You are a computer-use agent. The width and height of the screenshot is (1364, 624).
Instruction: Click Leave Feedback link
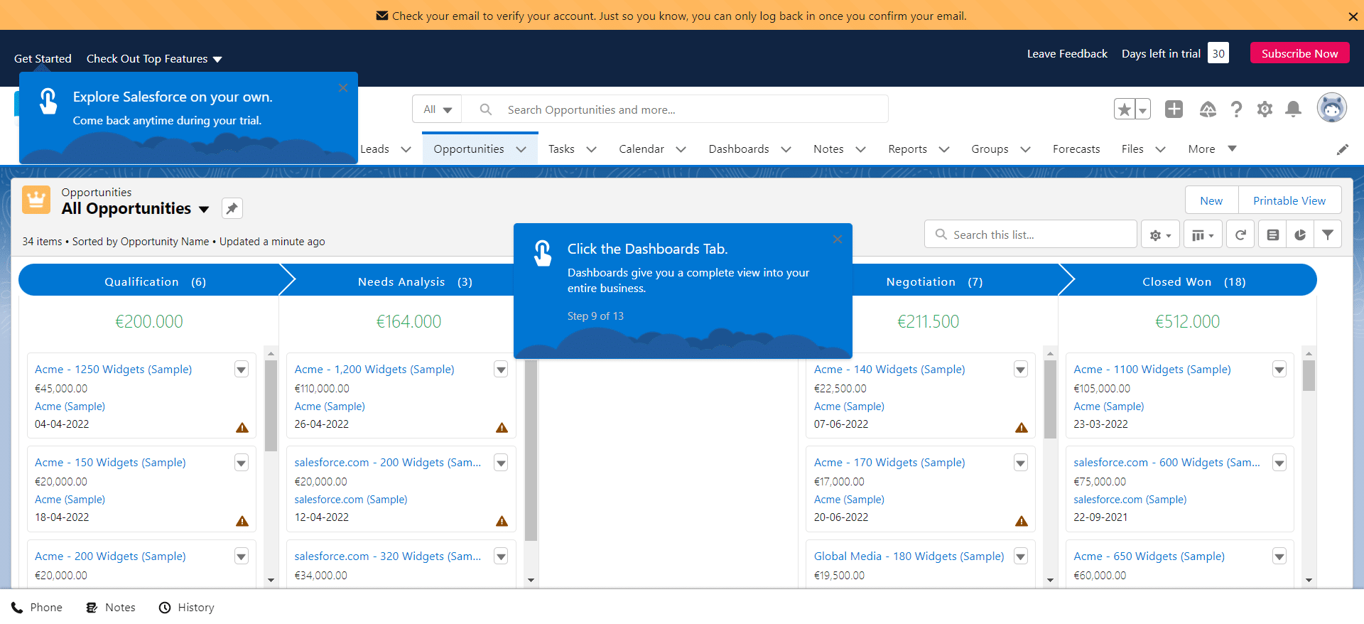click(x=1067, y=54)
